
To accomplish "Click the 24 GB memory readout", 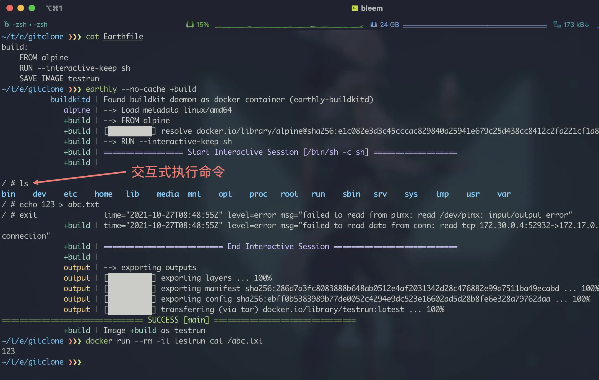I will [389, 25].
